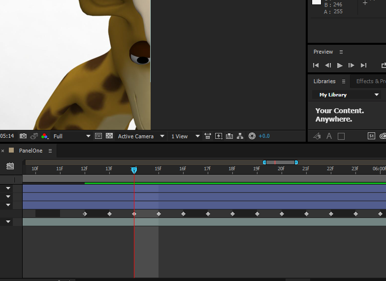Image resolution: width=386 pixels, height=281 pixels.
Task: Click the time navigator start handle
Action: 264,162
